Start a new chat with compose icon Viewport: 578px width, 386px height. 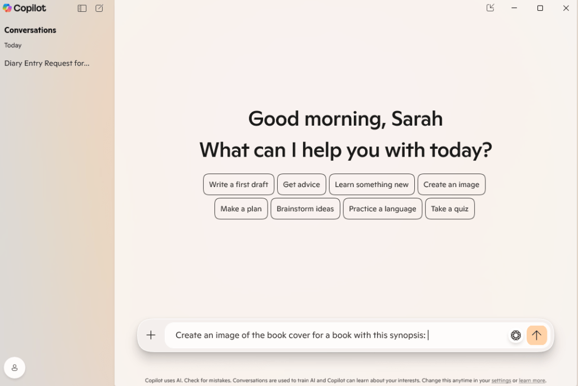99,8
